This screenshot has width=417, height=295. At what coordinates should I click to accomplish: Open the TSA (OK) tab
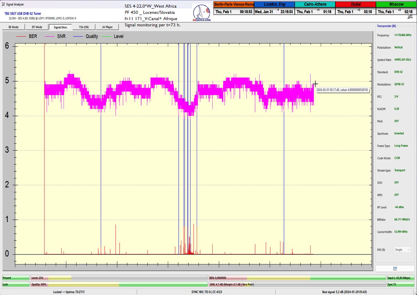[x=84, y=27]
